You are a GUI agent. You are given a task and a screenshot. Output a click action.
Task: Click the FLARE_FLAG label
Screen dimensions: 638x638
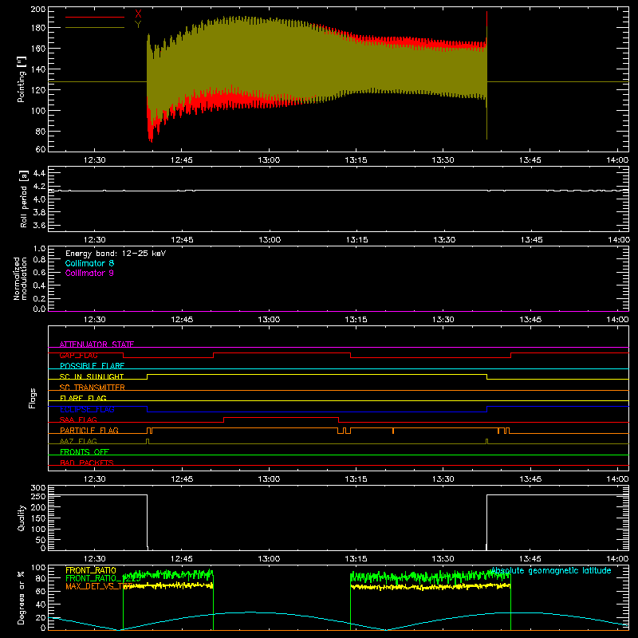[x=83, y=398]
